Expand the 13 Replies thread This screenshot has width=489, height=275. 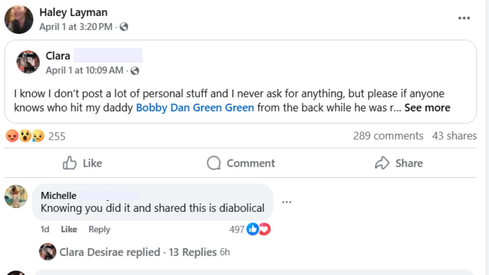point(192,252)
